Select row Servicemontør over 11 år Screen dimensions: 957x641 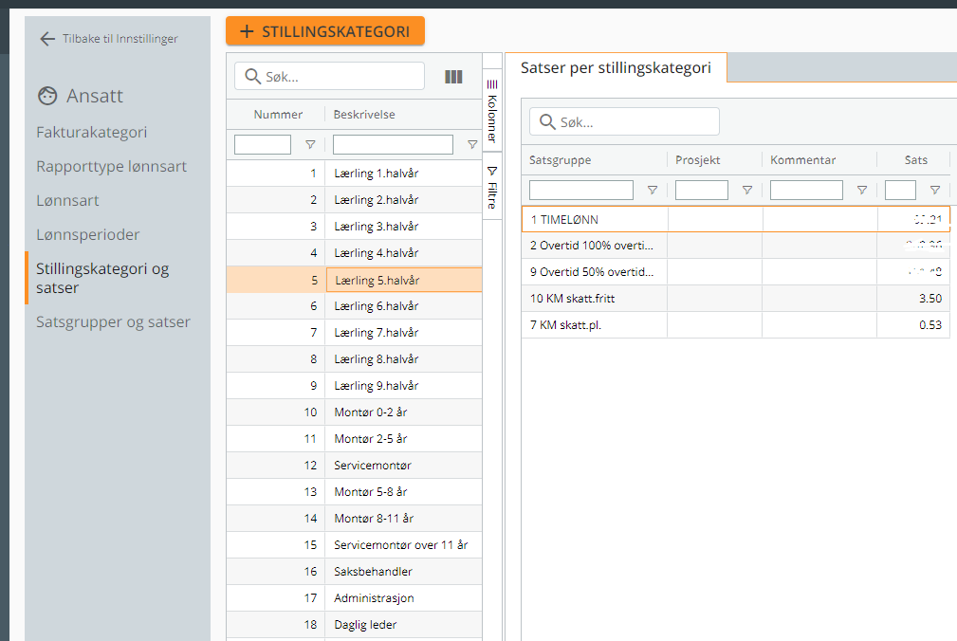click(x=354, y=545)
